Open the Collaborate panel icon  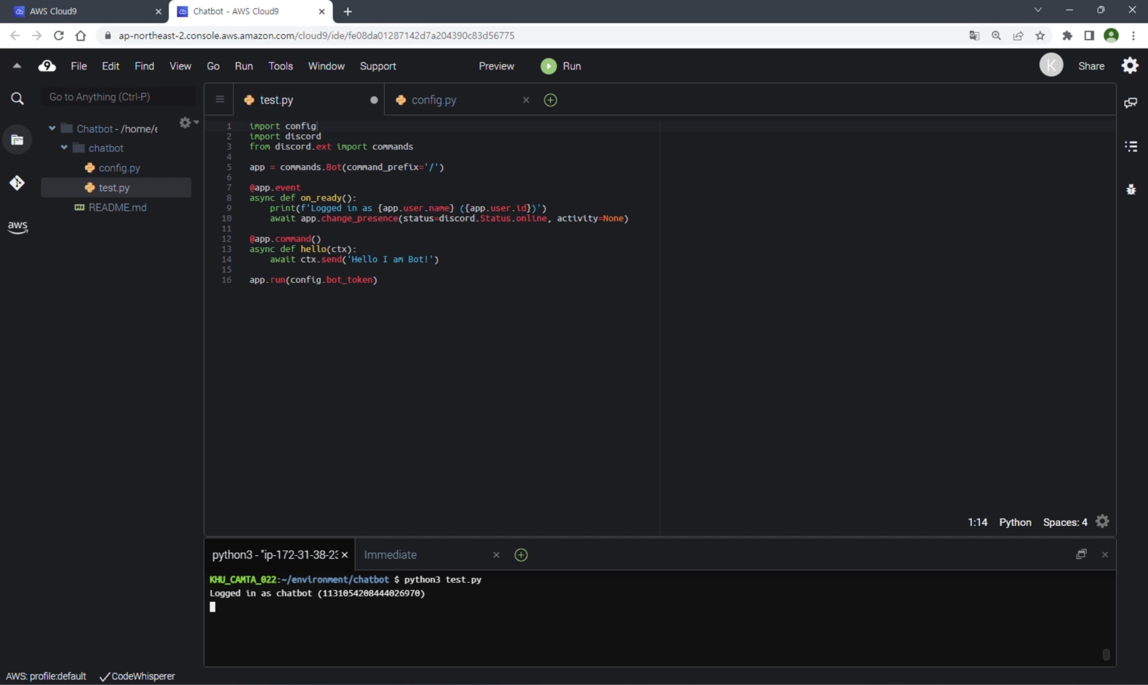[x=1130, y=102]
